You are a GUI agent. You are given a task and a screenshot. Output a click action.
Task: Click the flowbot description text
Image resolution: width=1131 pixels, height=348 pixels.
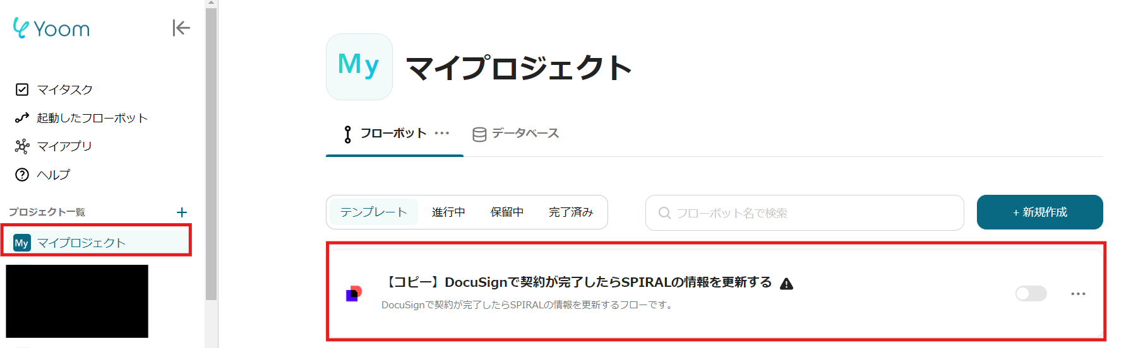click(528, 305)
